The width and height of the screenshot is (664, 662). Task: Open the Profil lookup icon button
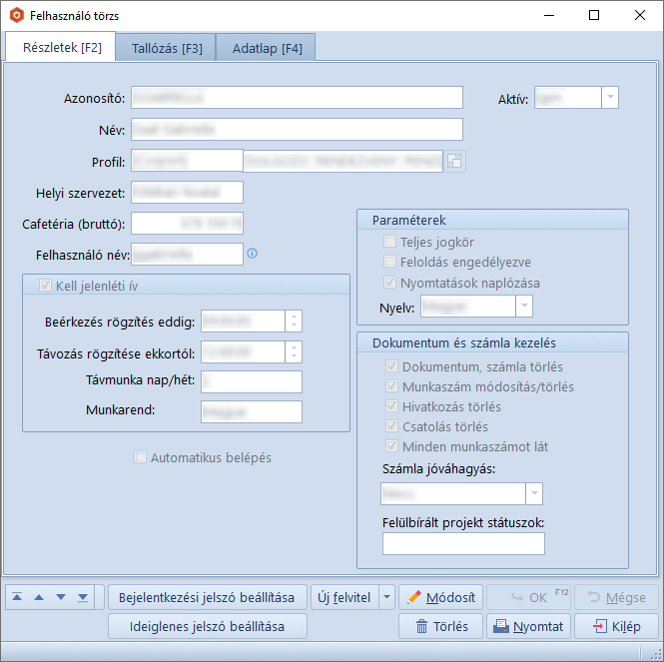[x=454, y=161]
